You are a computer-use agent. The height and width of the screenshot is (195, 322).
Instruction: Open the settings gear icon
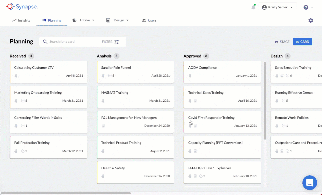tap(311, 20)
